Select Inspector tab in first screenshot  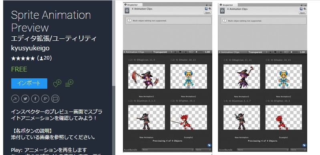click(133, 5)
